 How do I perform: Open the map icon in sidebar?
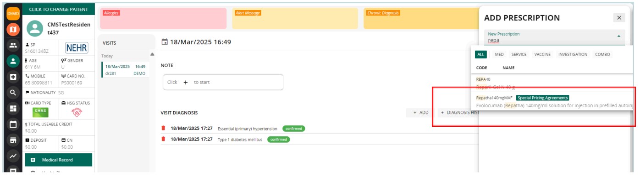(13, 29)
